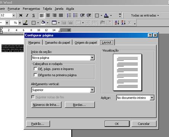Open the Início da seção dropdown
Screen dimensions: 169x137
(x=92, y=58)
